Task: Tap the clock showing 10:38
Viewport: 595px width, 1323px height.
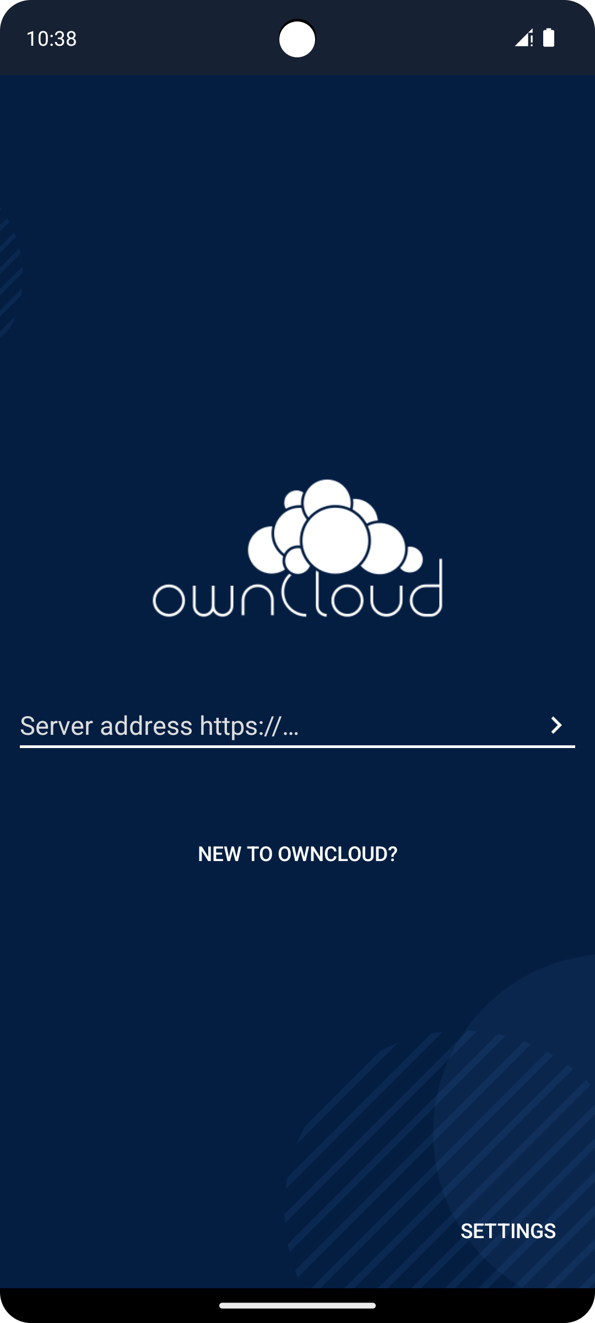Action: [51, 39]
